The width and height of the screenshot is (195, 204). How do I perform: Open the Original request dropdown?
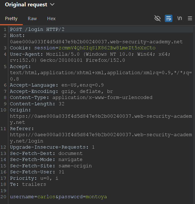point(30,5)
